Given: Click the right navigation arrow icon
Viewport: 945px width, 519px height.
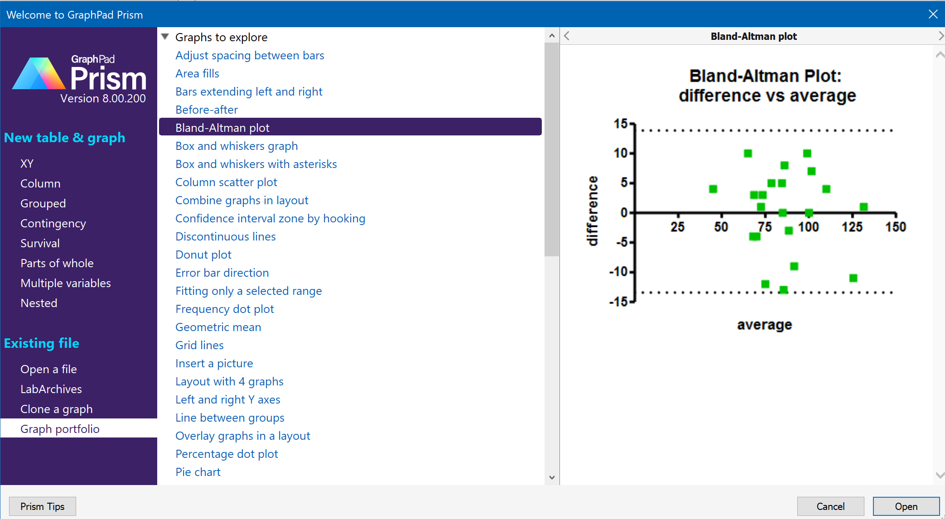Looking at the screenshot, I should [x=939, y=36].
